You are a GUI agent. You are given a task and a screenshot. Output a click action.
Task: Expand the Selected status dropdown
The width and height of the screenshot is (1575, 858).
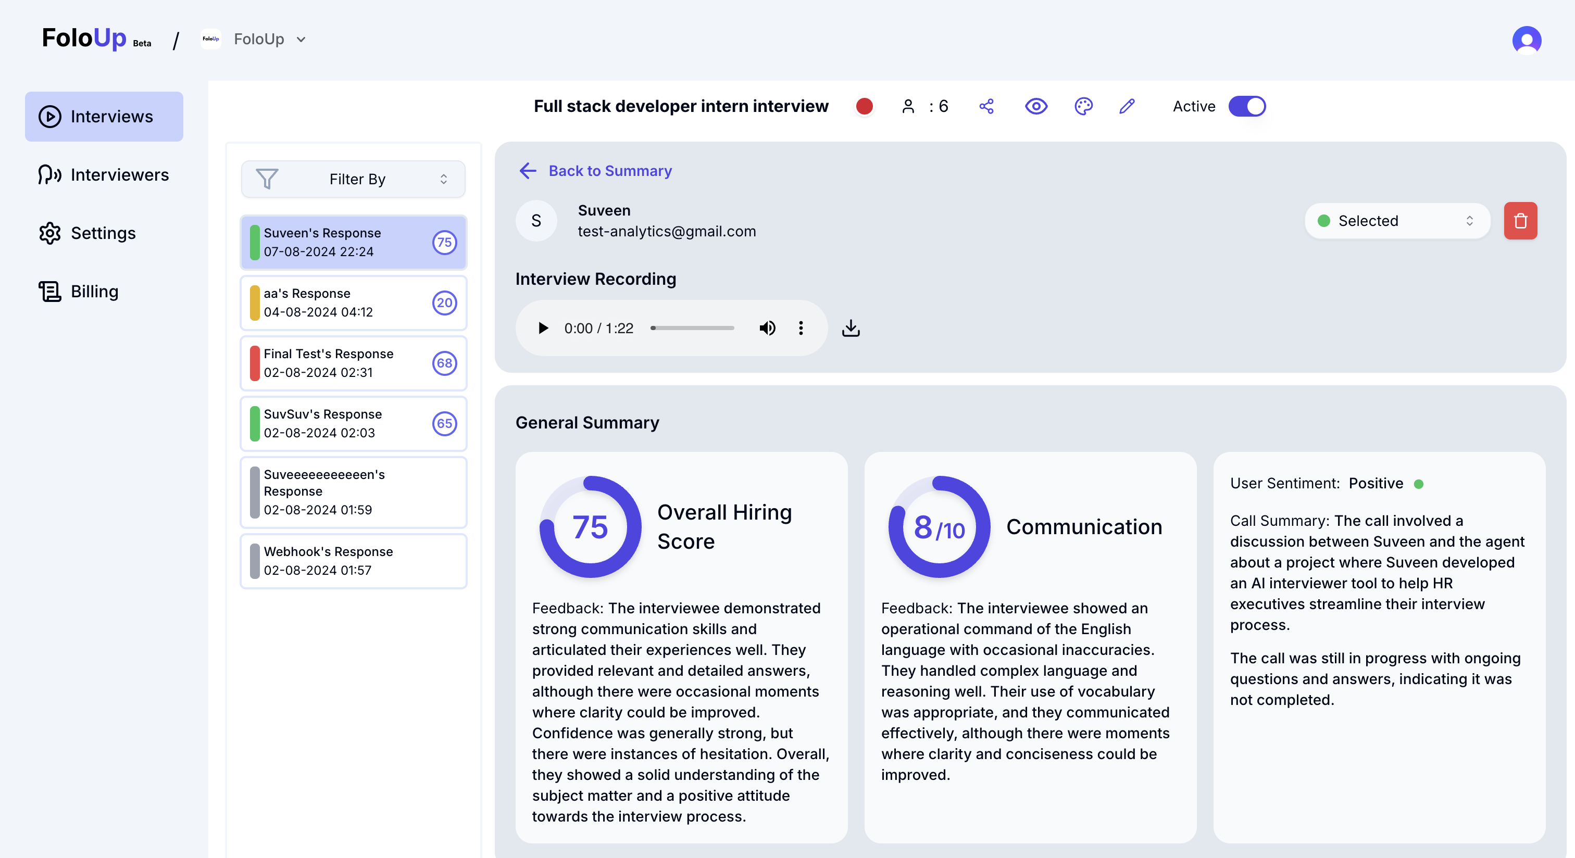click(x=1396, y=221)
